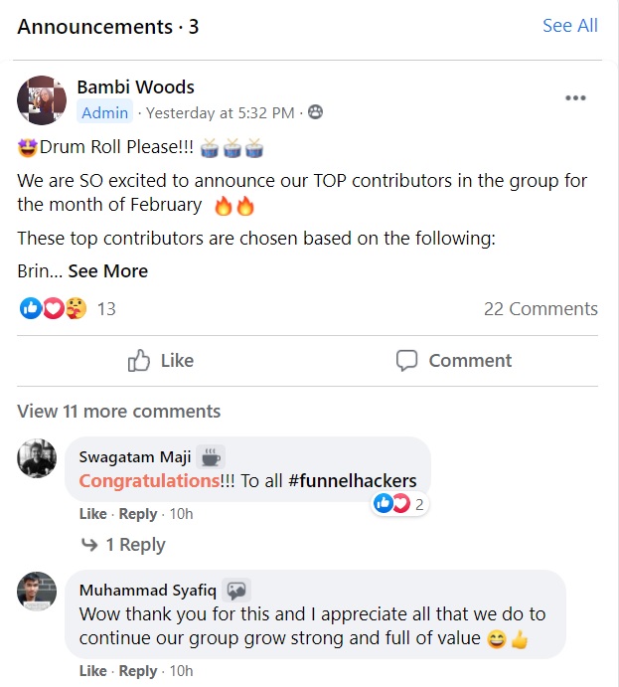Screen dimensions: 619x687
Task: Click the post reaction emojis summary
Action: pyautogui.click(x=54, y=309)
